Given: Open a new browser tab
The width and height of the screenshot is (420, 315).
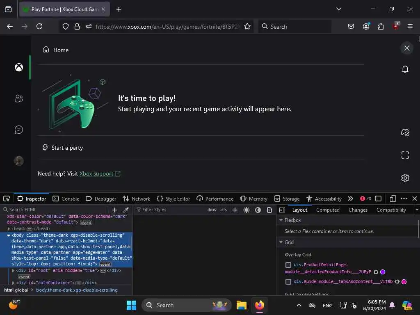Looking at the screenshot, I should (119, 9).
